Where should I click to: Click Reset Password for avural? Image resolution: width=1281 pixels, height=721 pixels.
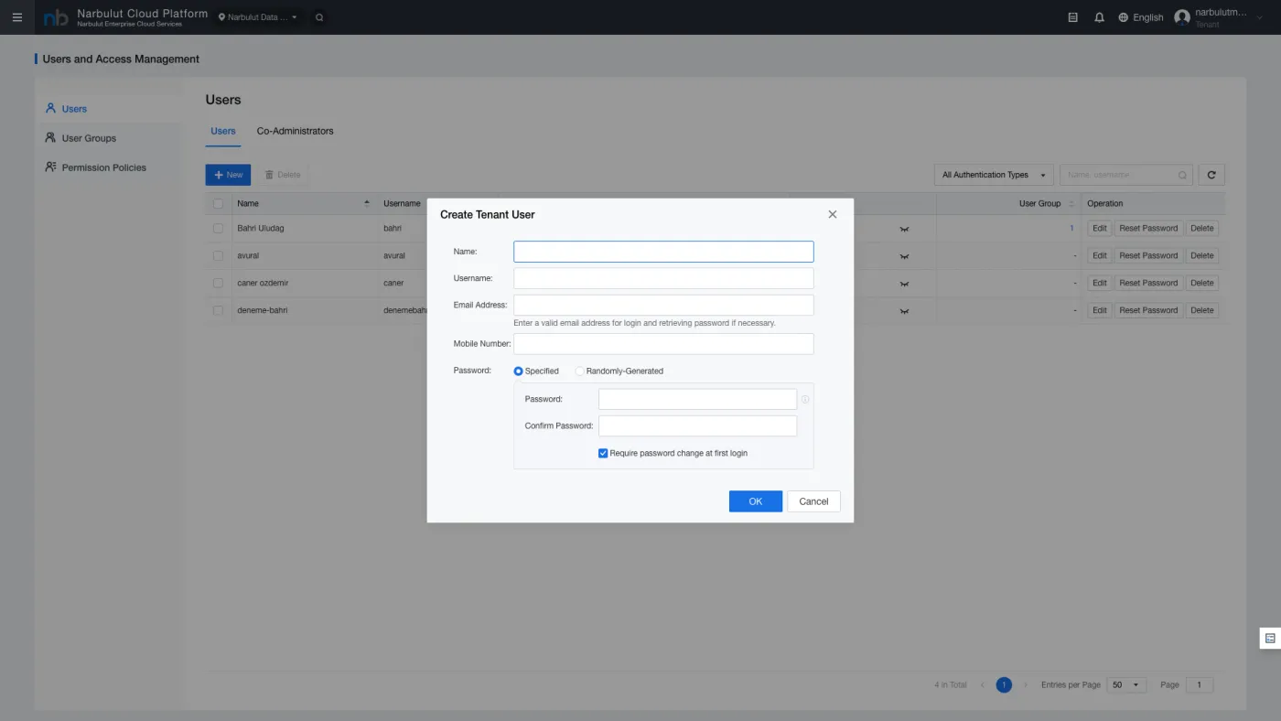(x=1148, y=256)
